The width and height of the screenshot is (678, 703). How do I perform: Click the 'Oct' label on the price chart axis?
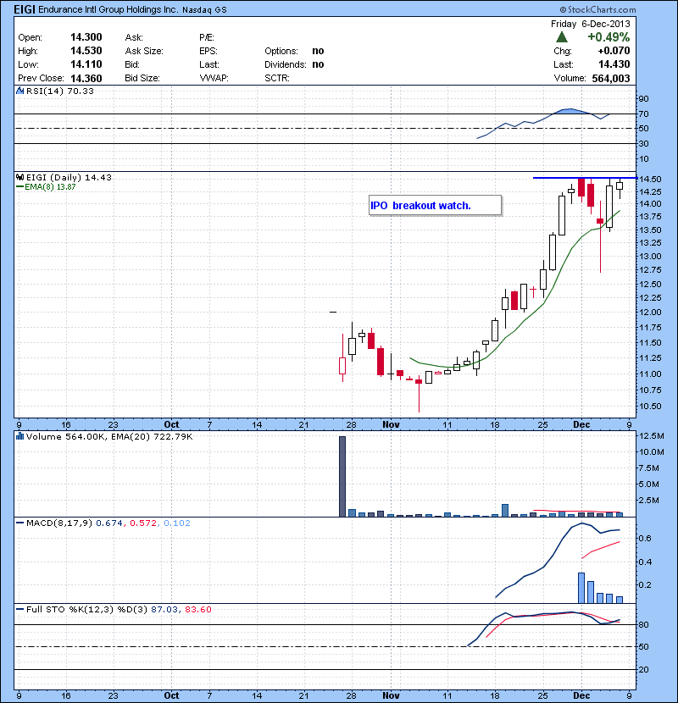(171, 424)
